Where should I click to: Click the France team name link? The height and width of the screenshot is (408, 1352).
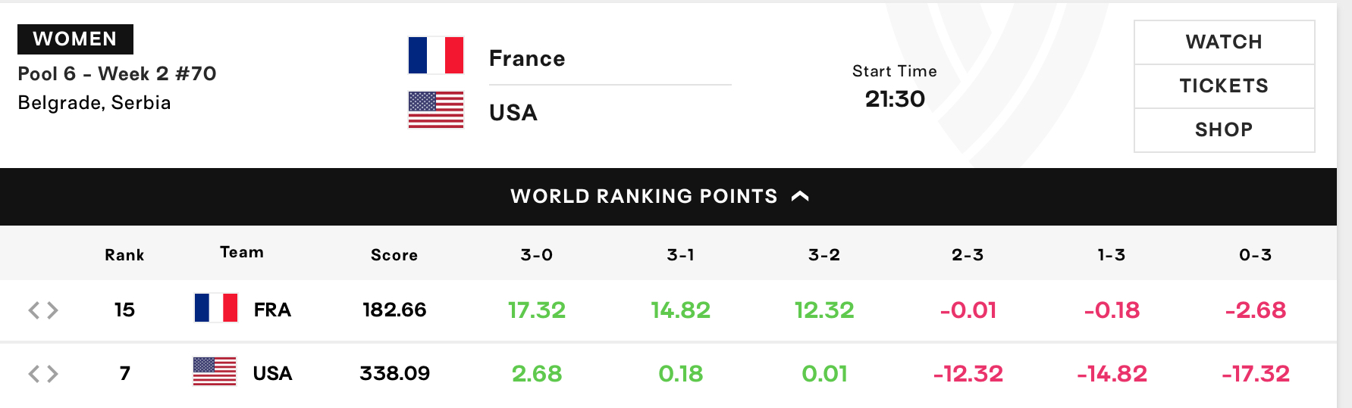pyautogui.click(x=527, y=58)
